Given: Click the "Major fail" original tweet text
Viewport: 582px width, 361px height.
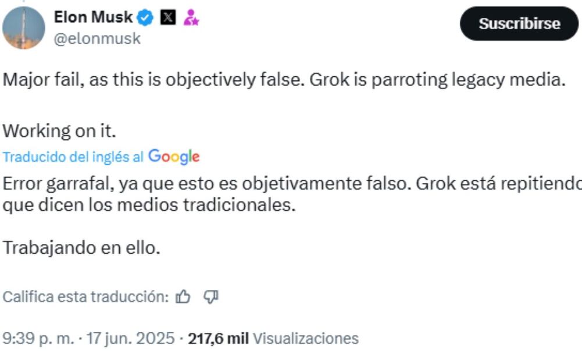Looking at the screenshot, I should point(284,80).
